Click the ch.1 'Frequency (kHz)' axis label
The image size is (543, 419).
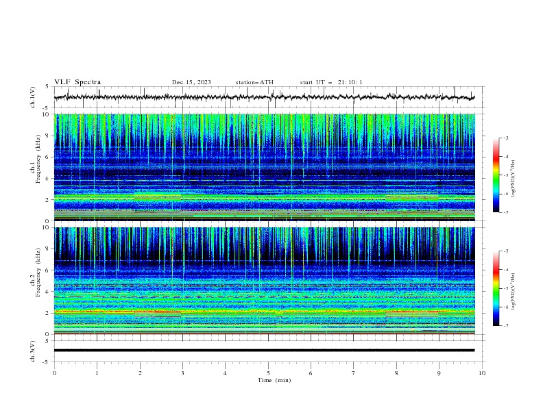tap(38, 159)
